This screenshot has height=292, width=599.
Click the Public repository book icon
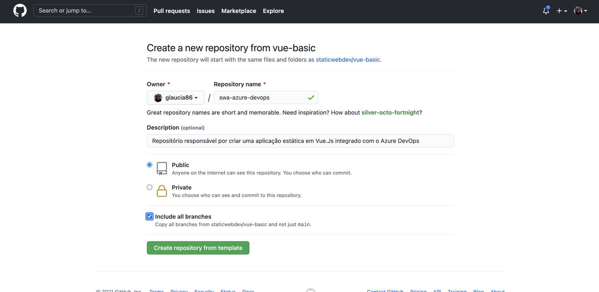(x=162, y=169)
